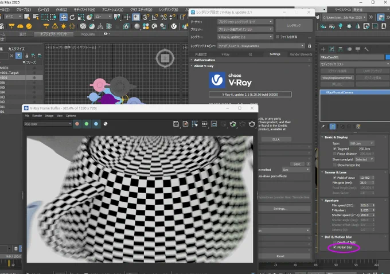Open the View to Render dropdown

tap(261, 46)
